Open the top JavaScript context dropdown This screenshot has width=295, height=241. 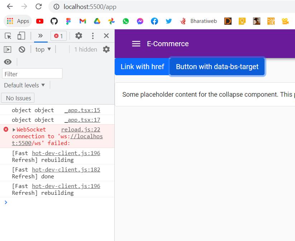pyautogui.click(x=43, y=49)
